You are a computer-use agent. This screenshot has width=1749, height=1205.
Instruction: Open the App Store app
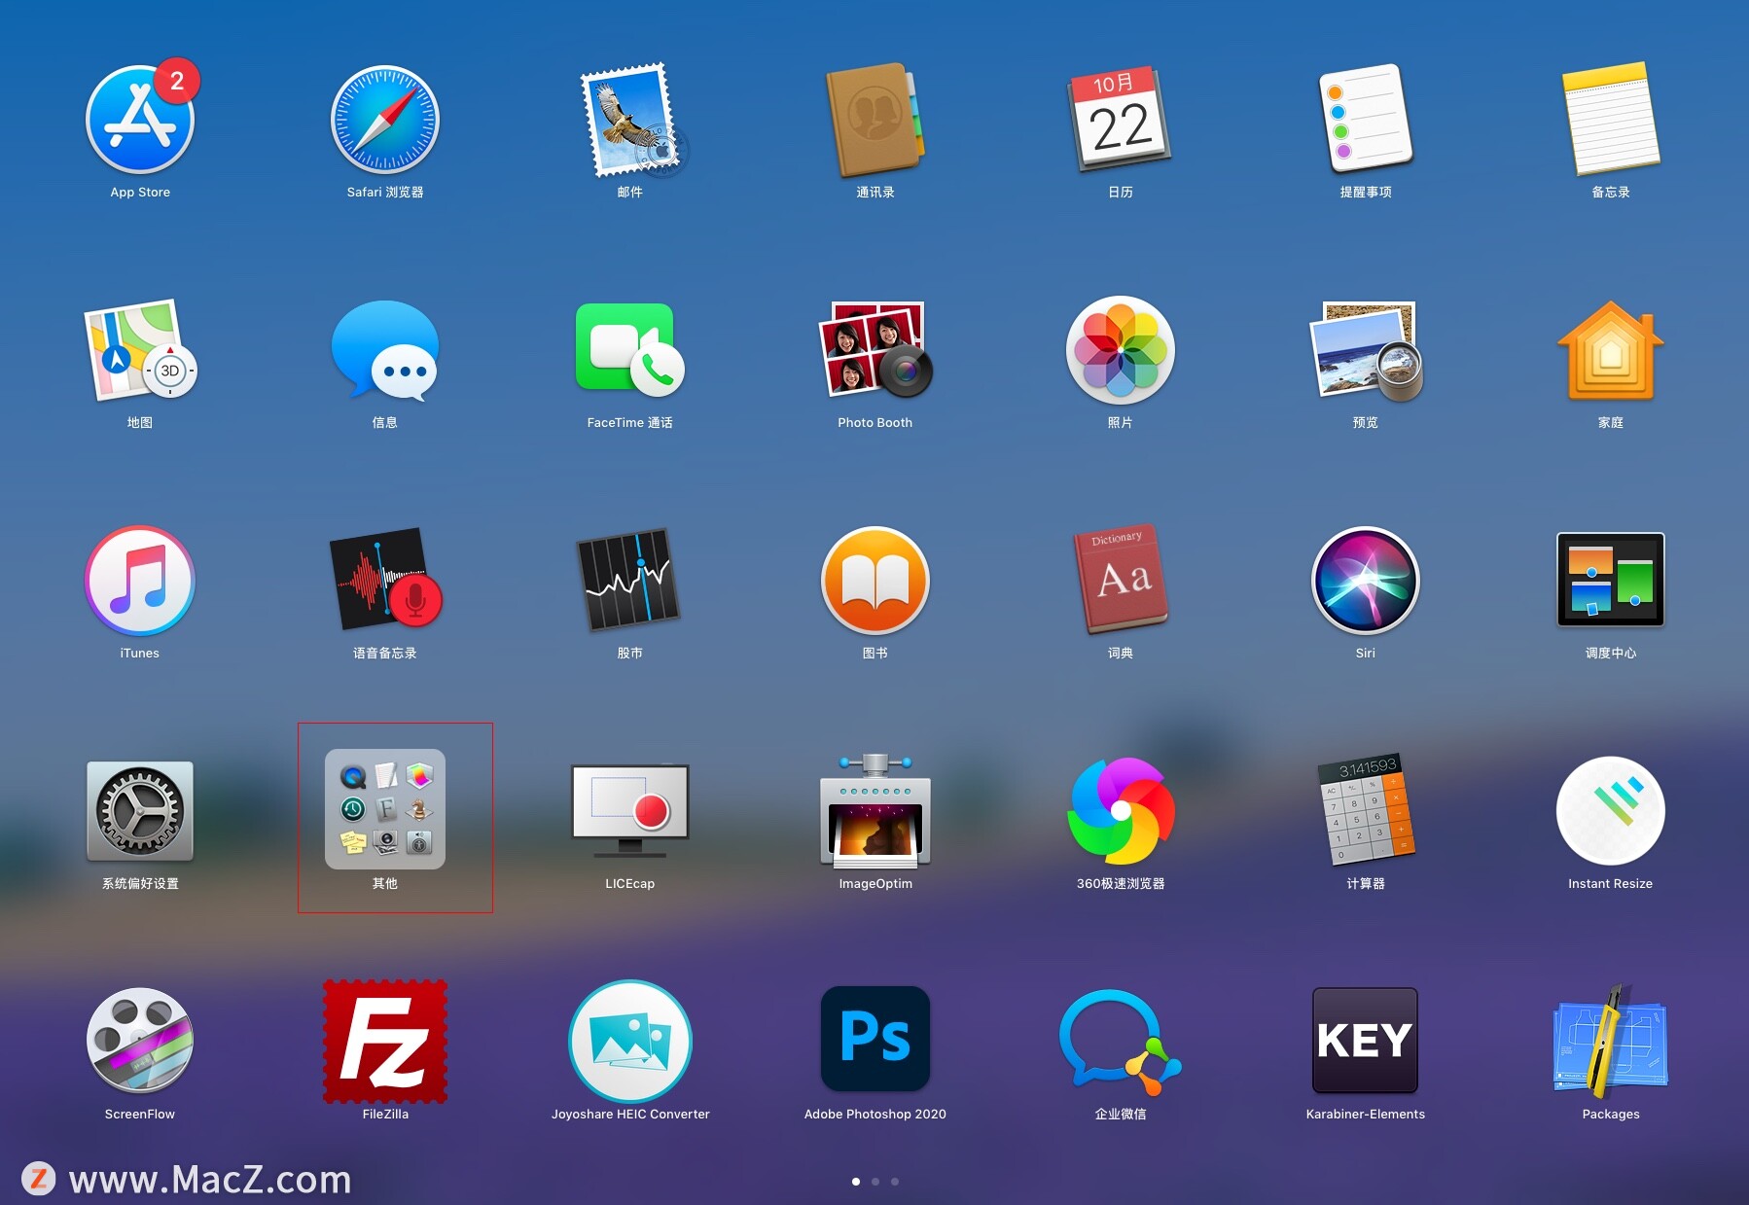[x=140, y=120]
